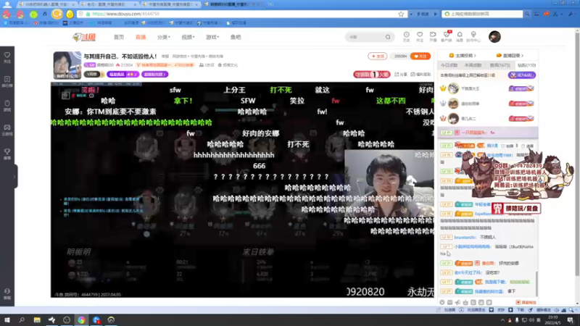The height and width of the screenshot is (326, 580).
Task: Open the Windows Start button
Action: (x=7, y=319)
